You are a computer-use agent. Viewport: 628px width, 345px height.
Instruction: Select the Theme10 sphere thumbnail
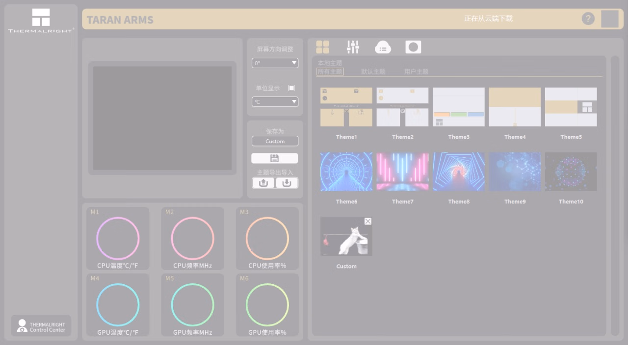click(571, 172)
